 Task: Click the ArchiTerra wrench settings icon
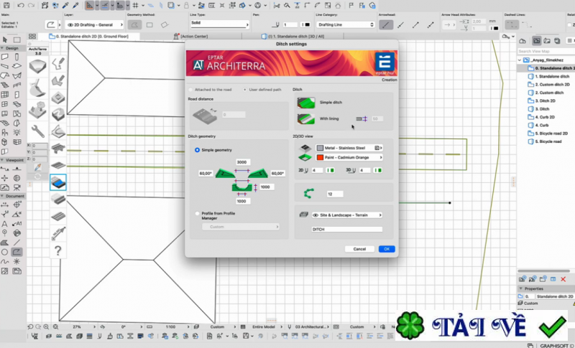[x=38, y=131]
